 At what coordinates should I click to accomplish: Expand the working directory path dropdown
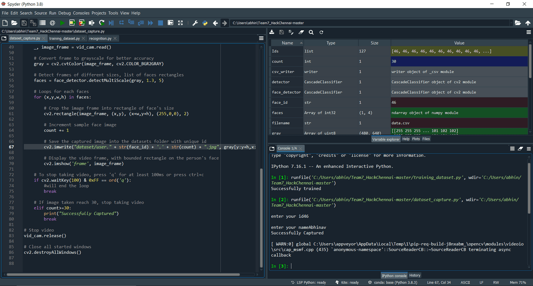point(511,23)
